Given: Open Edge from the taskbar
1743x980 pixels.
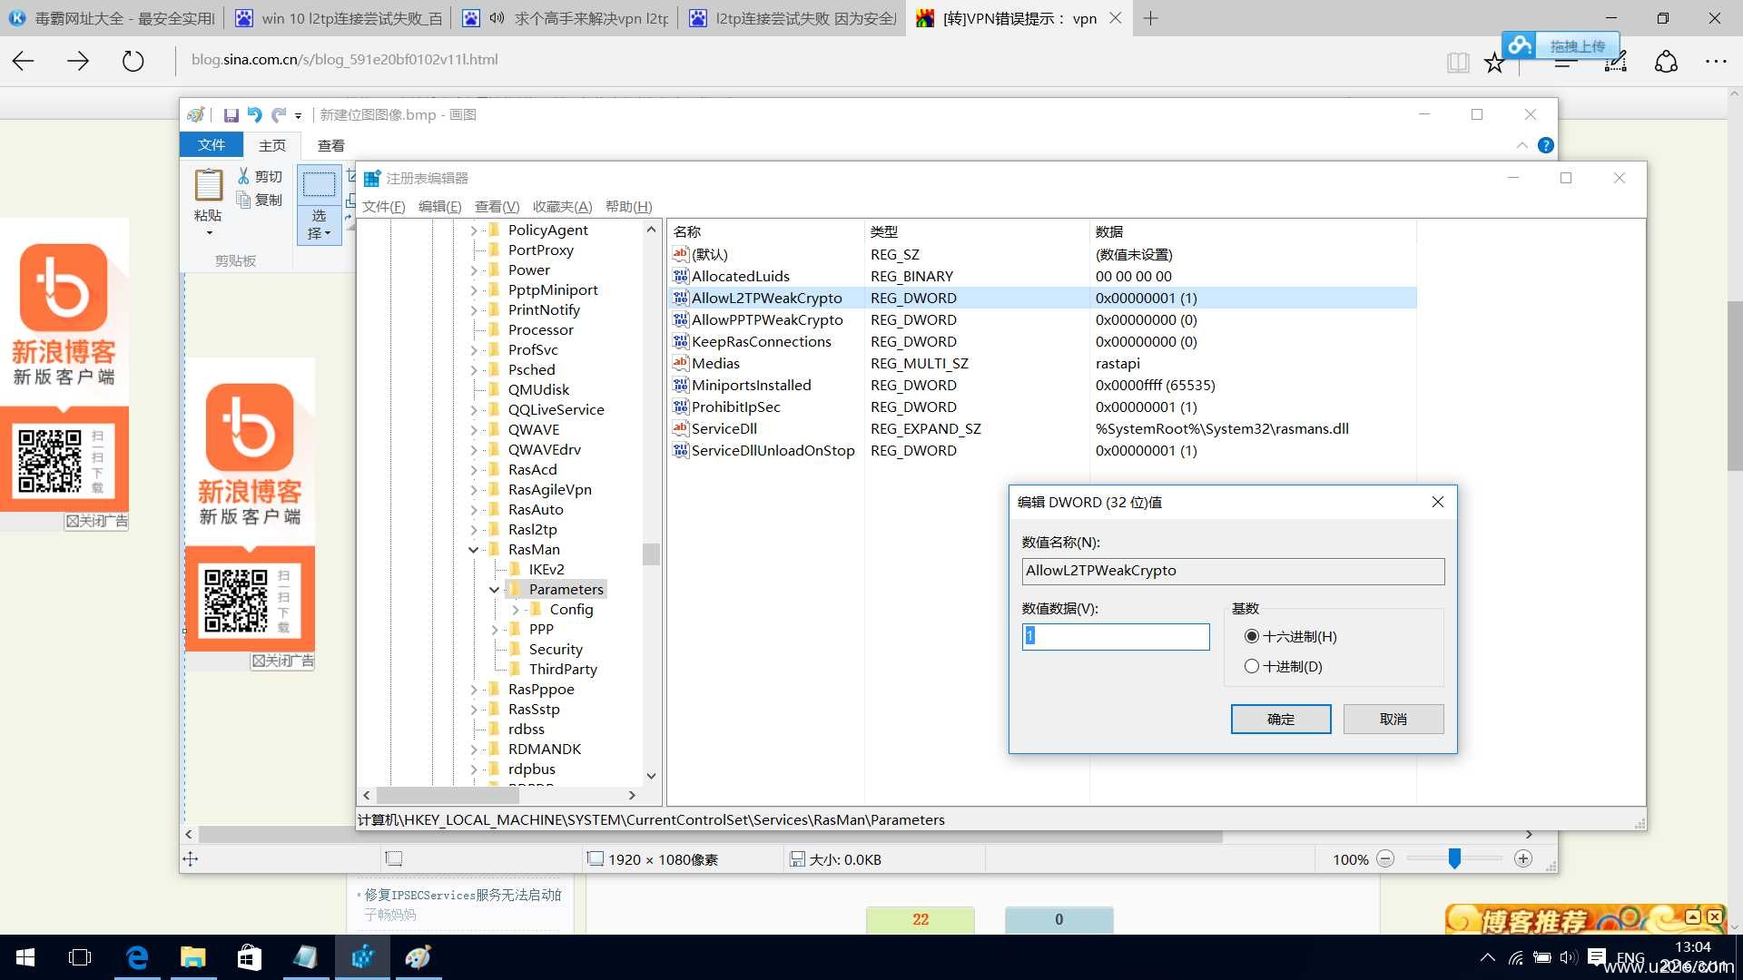Looking at the screenshot, I should click(137, 957).
